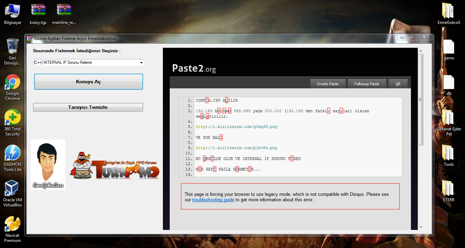This screenshot has width=465, height=248.
Task: Open the kraizy.tgz archive icon
Action: [x=38, y=14]
